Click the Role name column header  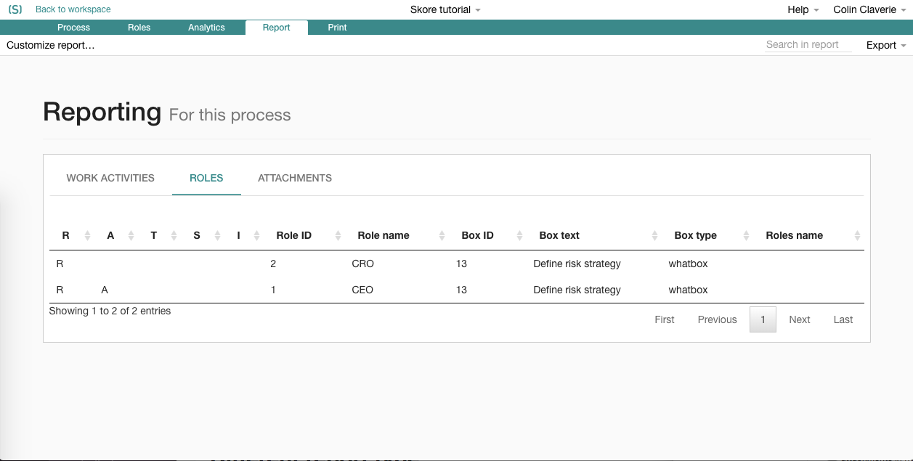tap(384, 235)
